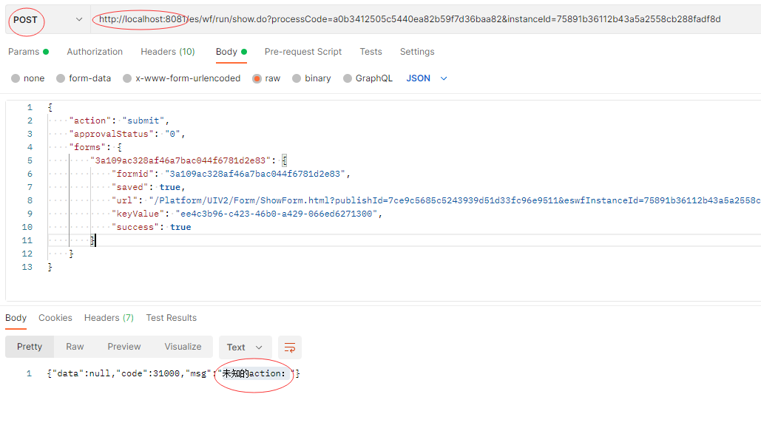Open the Authorization tab
Screen dimensions: 761x431
click(95, 52)
